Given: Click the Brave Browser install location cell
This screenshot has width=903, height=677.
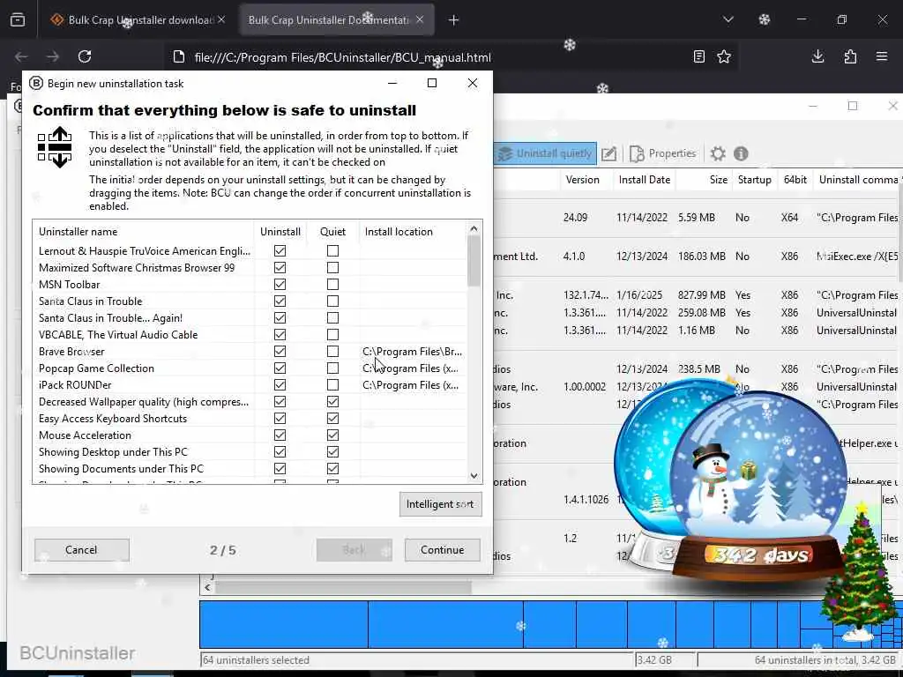Looking at the screenshot, I should click(x=413, y=351).
